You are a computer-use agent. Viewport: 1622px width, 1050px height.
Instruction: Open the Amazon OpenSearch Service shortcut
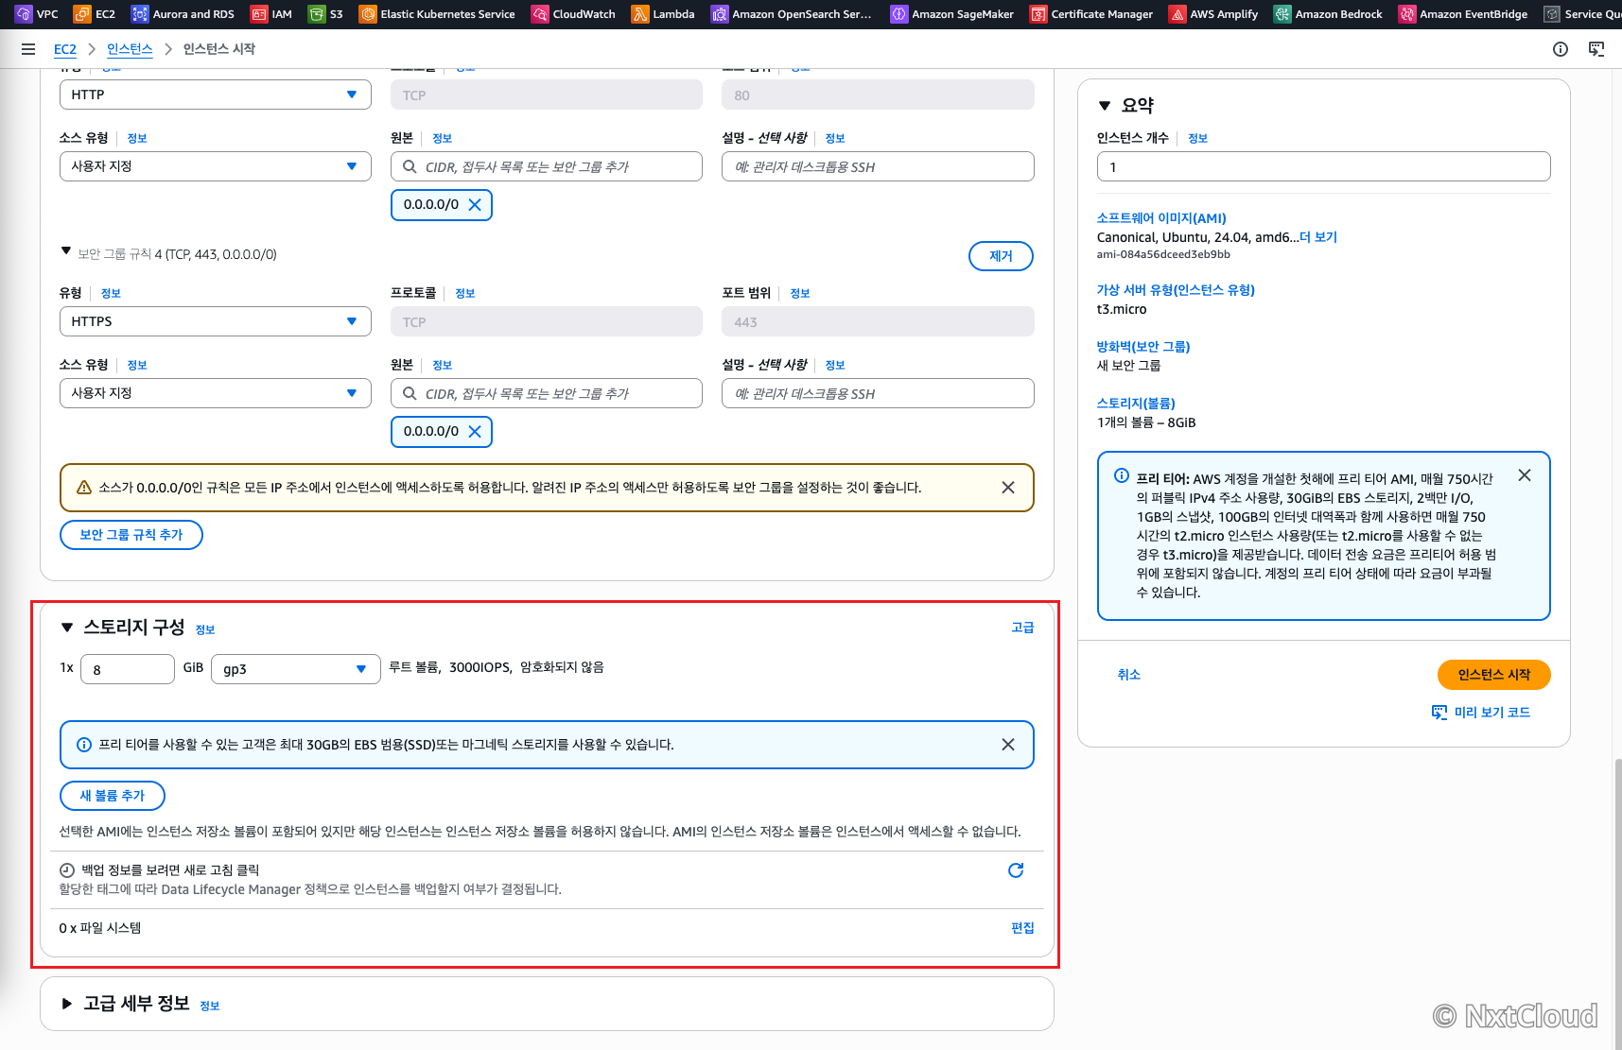click(x=792, y=14)
